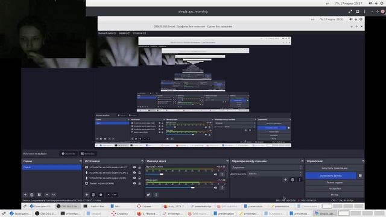Select the V4L2 video capture source row

tap(113, 168)
